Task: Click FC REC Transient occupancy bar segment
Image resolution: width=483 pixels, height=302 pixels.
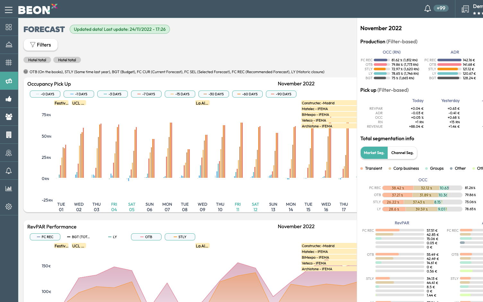Action: (398, 188)
